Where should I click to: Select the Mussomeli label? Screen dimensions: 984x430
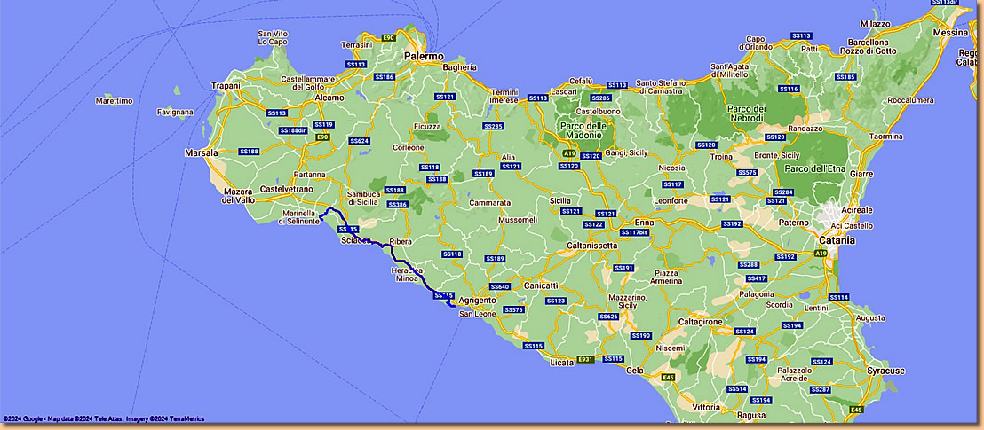tap(519, 220)
